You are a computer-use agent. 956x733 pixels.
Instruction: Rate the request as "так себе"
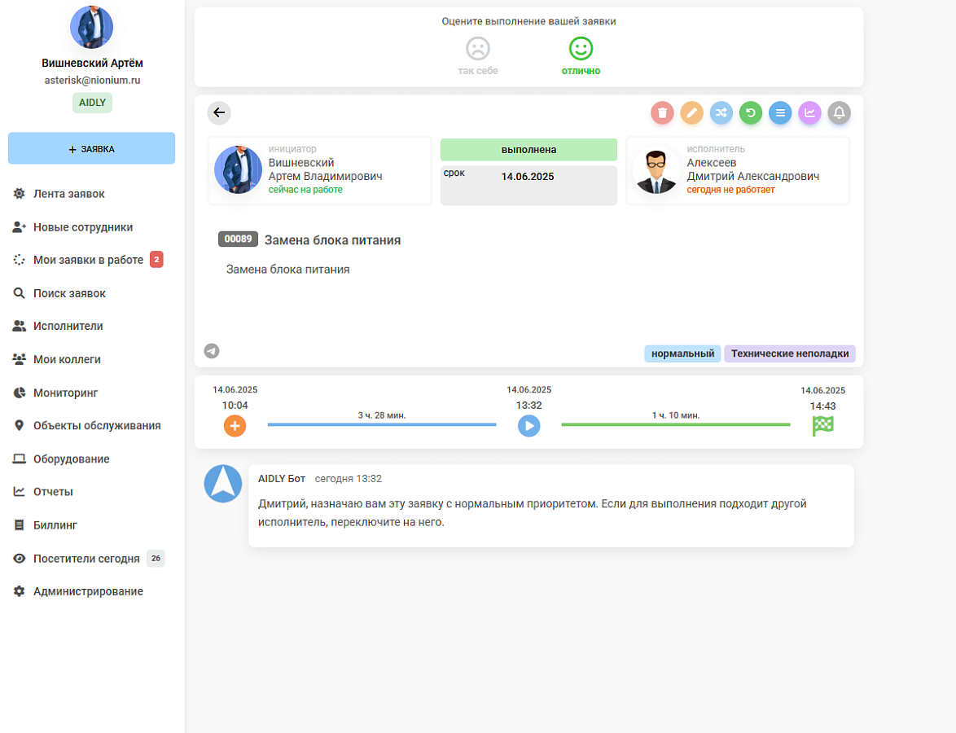tap(478, 56)
